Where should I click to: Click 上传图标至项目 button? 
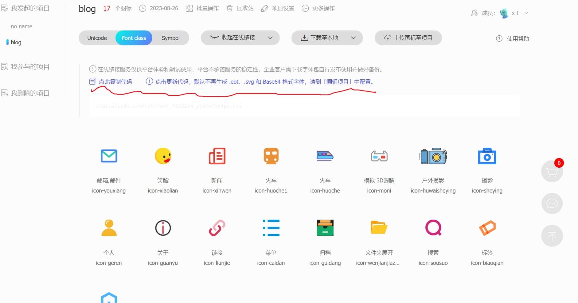point(408,38)
